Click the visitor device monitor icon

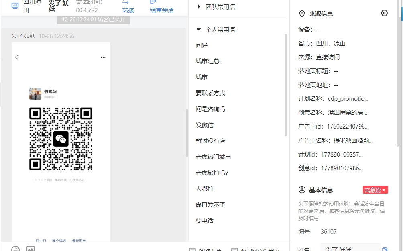point(15,6)
